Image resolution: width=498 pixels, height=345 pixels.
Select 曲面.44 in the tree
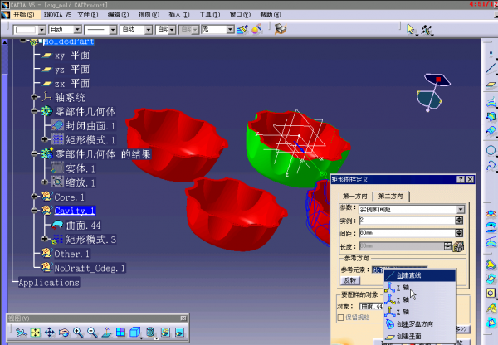76,225
